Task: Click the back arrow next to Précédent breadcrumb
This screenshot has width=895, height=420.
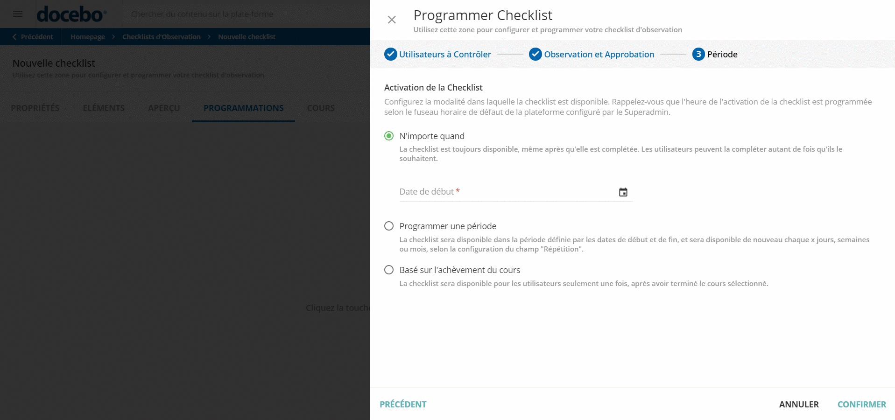Action: point(14,36)
